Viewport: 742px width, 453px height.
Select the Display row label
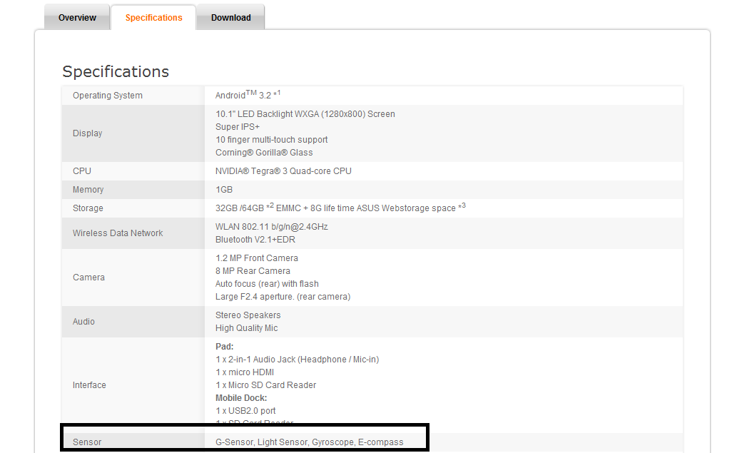tap(88, 133)
